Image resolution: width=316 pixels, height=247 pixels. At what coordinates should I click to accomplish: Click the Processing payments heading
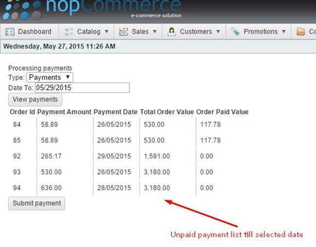(40, 68)
